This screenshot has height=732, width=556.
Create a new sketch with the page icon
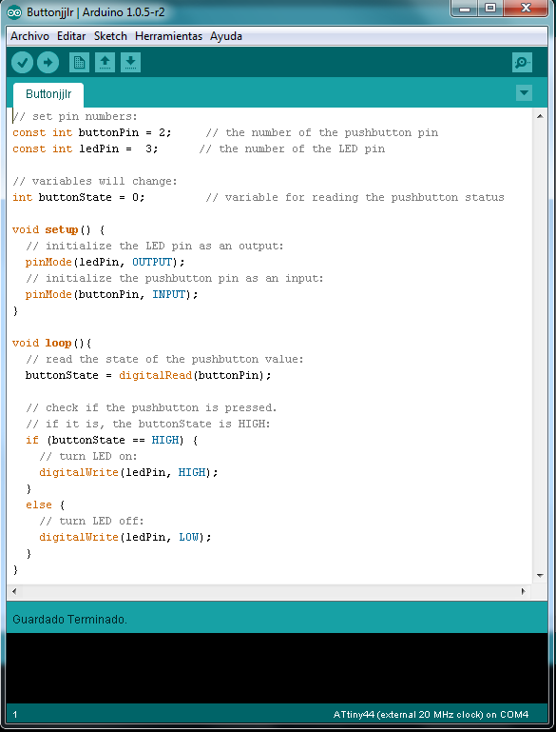[x=79, y=63]
